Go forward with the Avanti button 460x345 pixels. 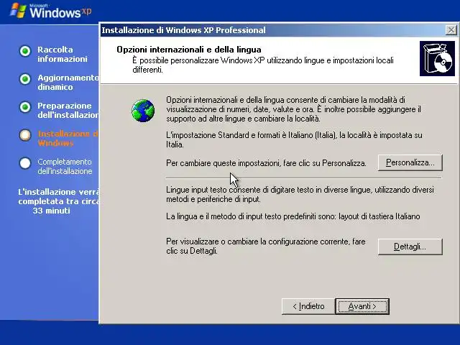(x=362, y=306)
